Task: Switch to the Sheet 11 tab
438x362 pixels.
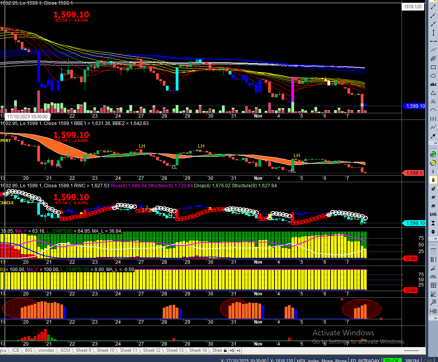Action: point(129,350)
